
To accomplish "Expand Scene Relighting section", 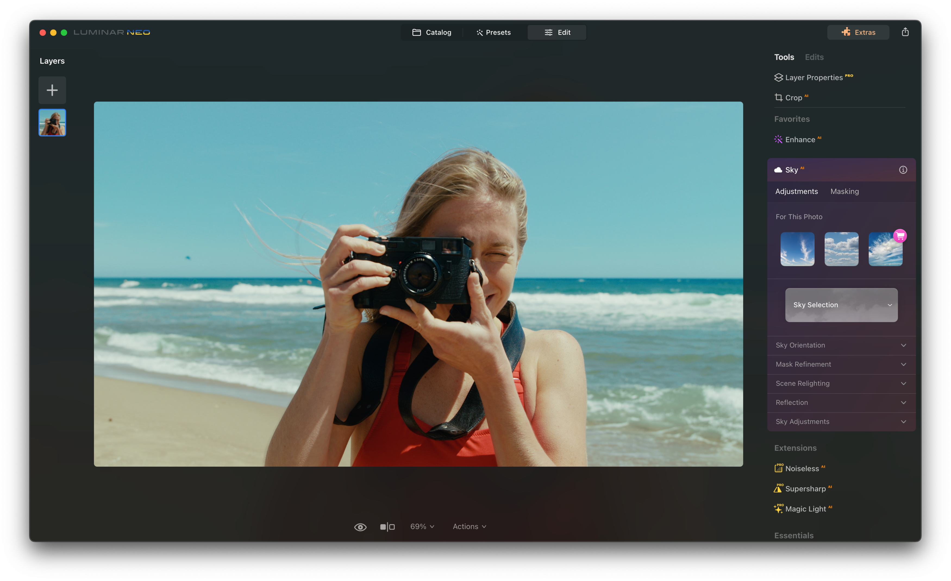I will 841,384.
